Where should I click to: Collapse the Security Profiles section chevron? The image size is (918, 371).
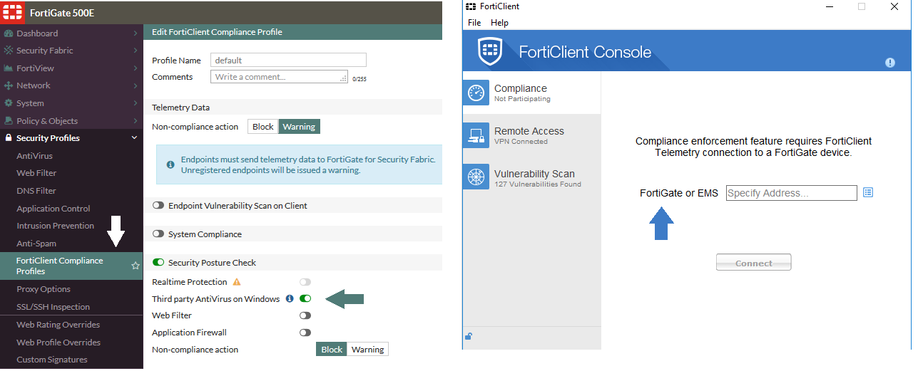coord(135,138)
